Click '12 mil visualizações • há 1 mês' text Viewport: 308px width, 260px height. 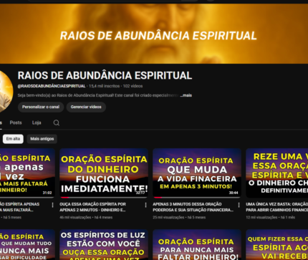(271, 218)
